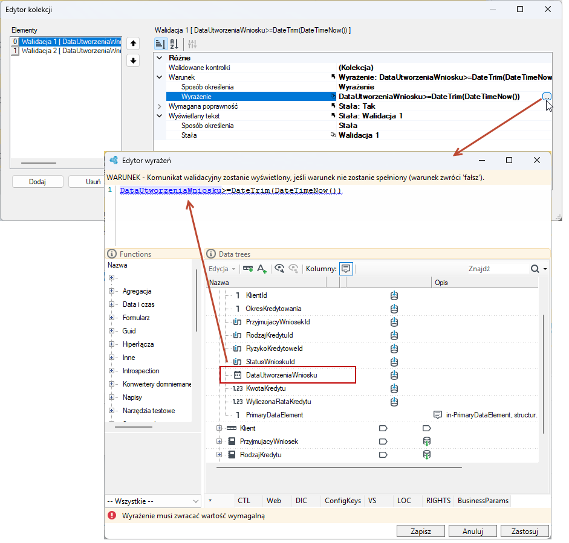569x543 pixels.
Task: Collapse the Wyświetlany tekst property group
Action: tap(159, 116)
